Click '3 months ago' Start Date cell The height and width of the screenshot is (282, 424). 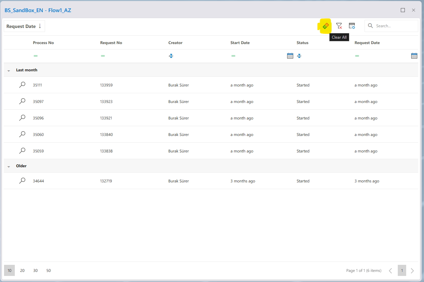[x=243, y=181]
